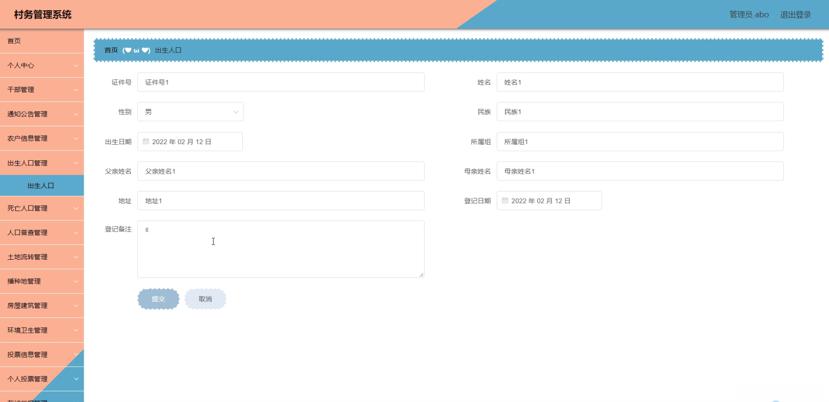Click 首页 in the breadcrumb

point(111,50)
